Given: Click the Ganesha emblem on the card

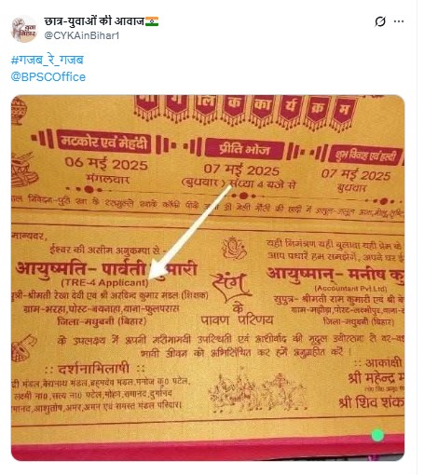Looking at the screenshot, I should coord(234,248).
